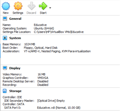Click the System section chip icon
The width and height of the screenshot is (120, 111).
(x=5, y=38)
